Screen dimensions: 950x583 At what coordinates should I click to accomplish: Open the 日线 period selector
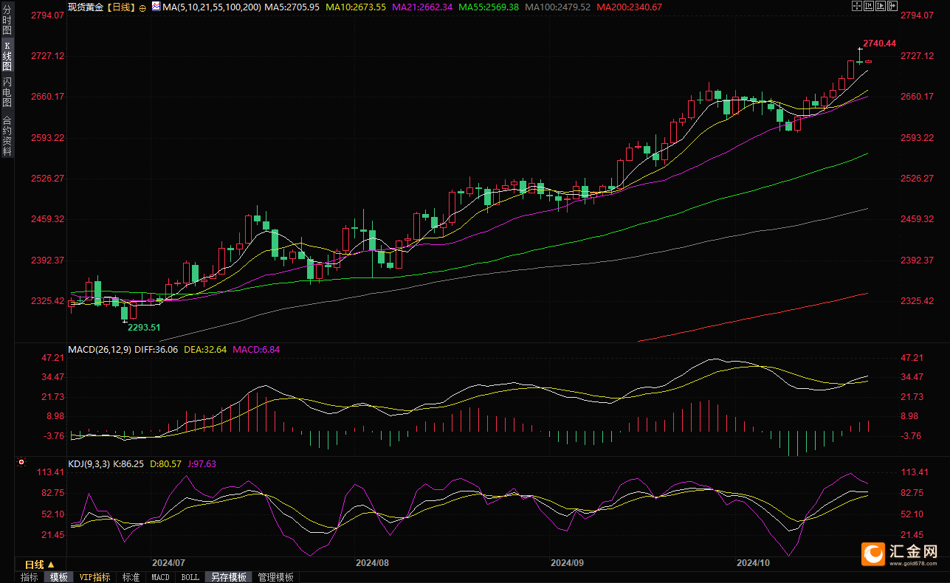pyautogui.click(x=40, y=565)
